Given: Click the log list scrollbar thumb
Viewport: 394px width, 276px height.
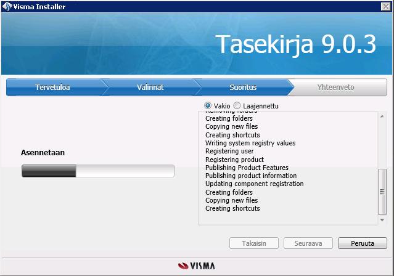Looking at the screenshot, I should (382, 192).
